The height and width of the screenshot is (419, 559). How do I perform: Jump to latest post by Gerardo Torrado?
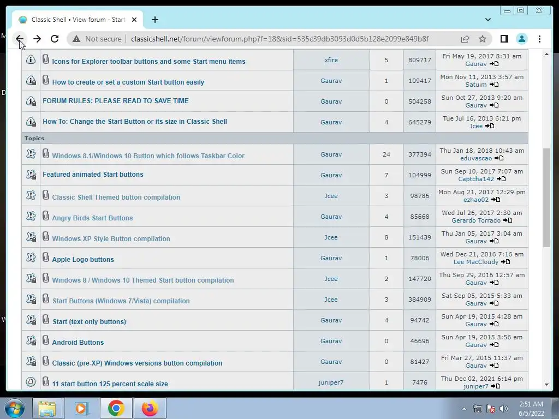coord(508,220)
